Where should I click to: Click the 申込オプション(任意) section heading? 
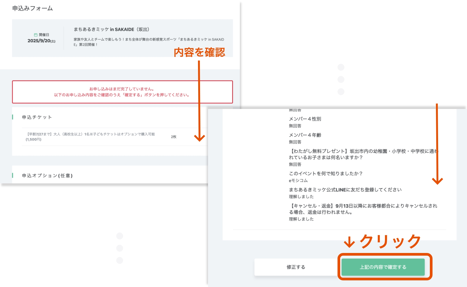click(47, 176)
